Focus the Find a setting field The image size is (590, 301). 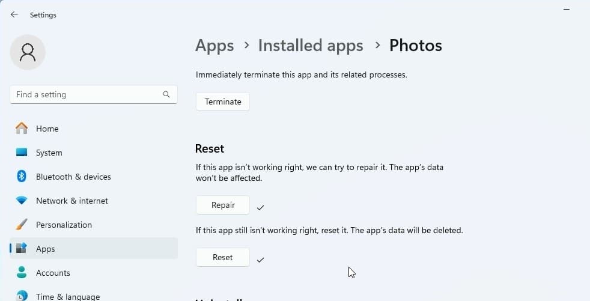tap(87, 94)
